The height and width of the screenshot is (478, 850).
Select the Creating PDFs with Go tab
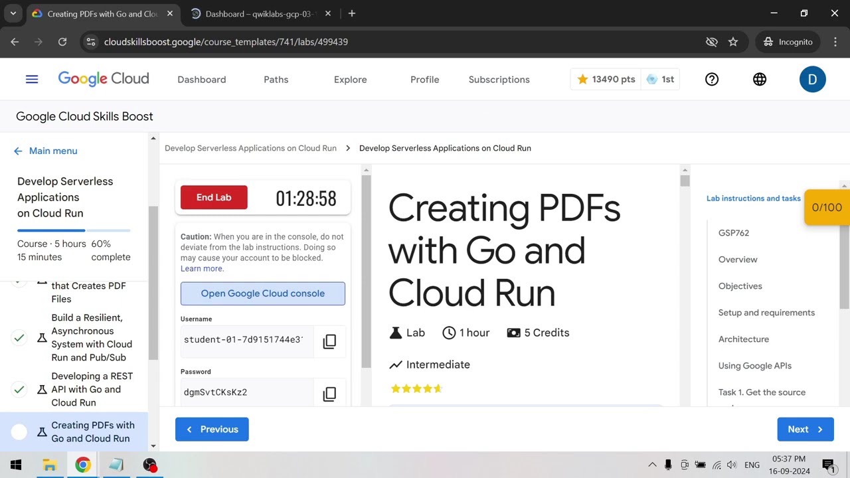(102, 13)
